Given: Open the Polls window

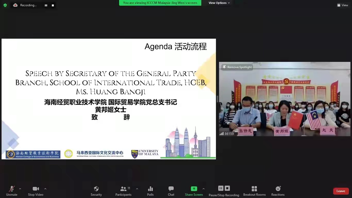Looking at the screenshot, I should point(150,191).
